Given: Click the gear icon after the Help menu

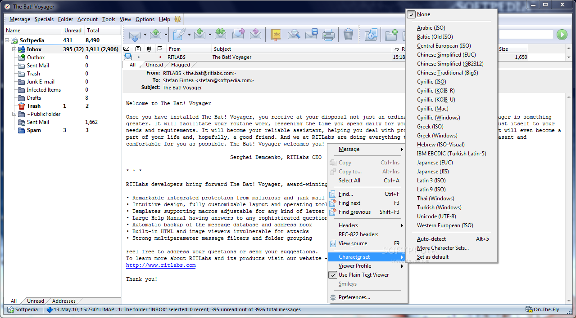Looking at the screenshot, I should (x=177, y=19).
